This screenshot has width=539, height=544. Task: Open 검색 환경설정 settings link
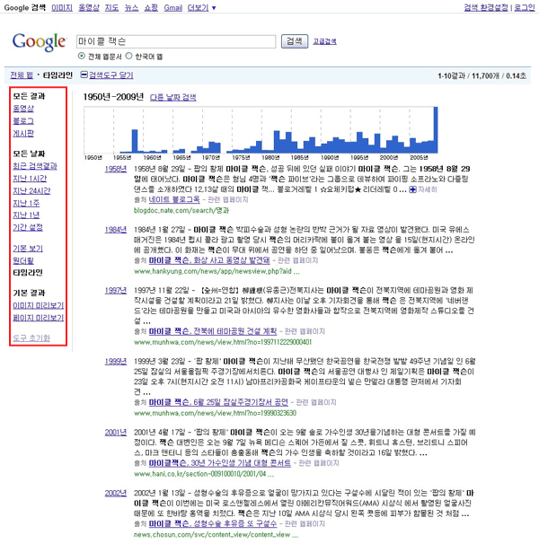click(486, 8)
